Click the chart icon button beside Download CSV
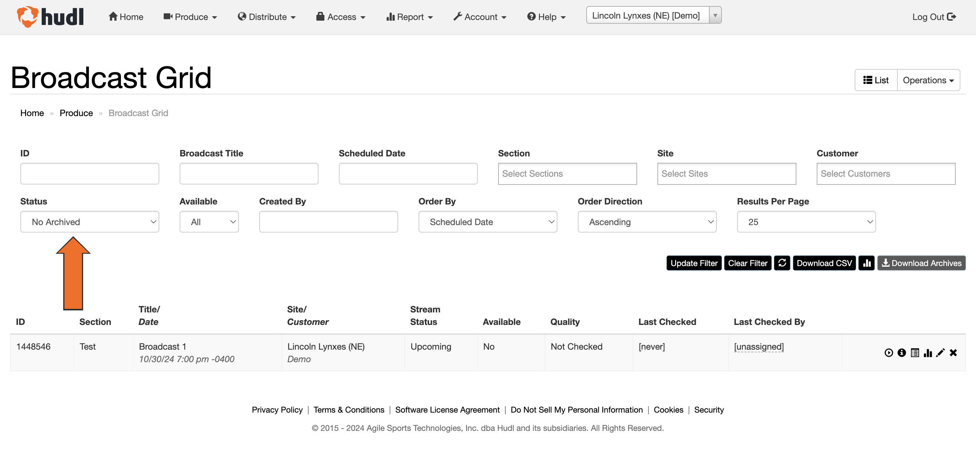 pyautogui.click(x=867, y=263)
